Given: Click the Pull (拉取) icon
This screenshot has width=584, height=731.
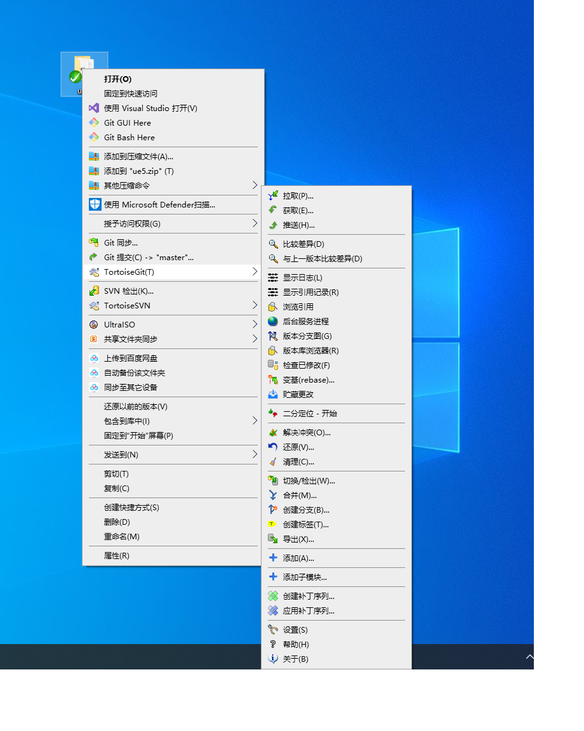Looking at the screenshot, I should click(273, 196).
